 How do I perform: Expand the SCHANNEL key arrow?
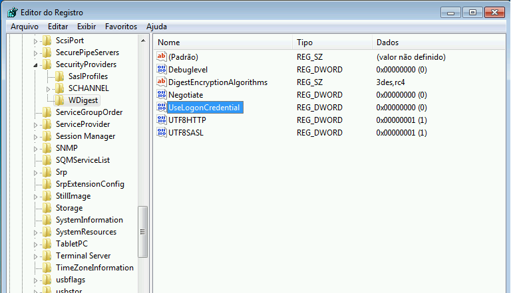[x=49, y=89]
